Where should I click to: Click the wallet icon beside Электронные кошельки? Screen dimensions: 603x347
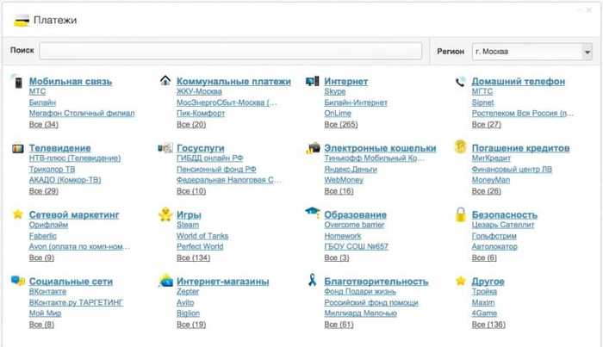(x=313, y=147)
